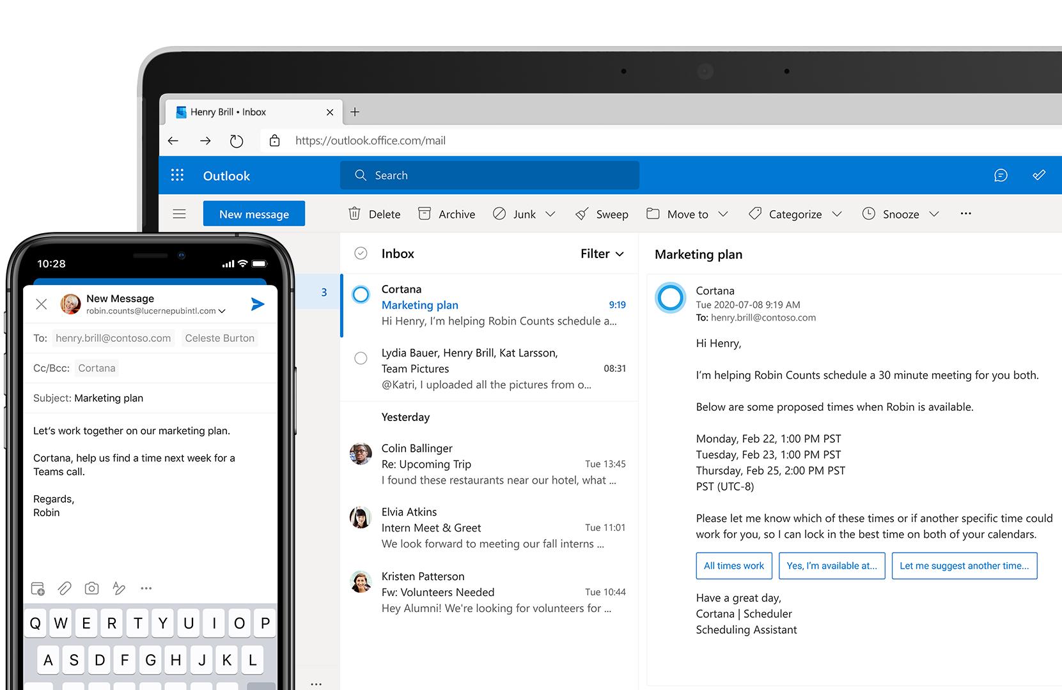Attach a file with the paperclip icon
This screenshot has height=690, width=1062.
(x=64, y=588)
